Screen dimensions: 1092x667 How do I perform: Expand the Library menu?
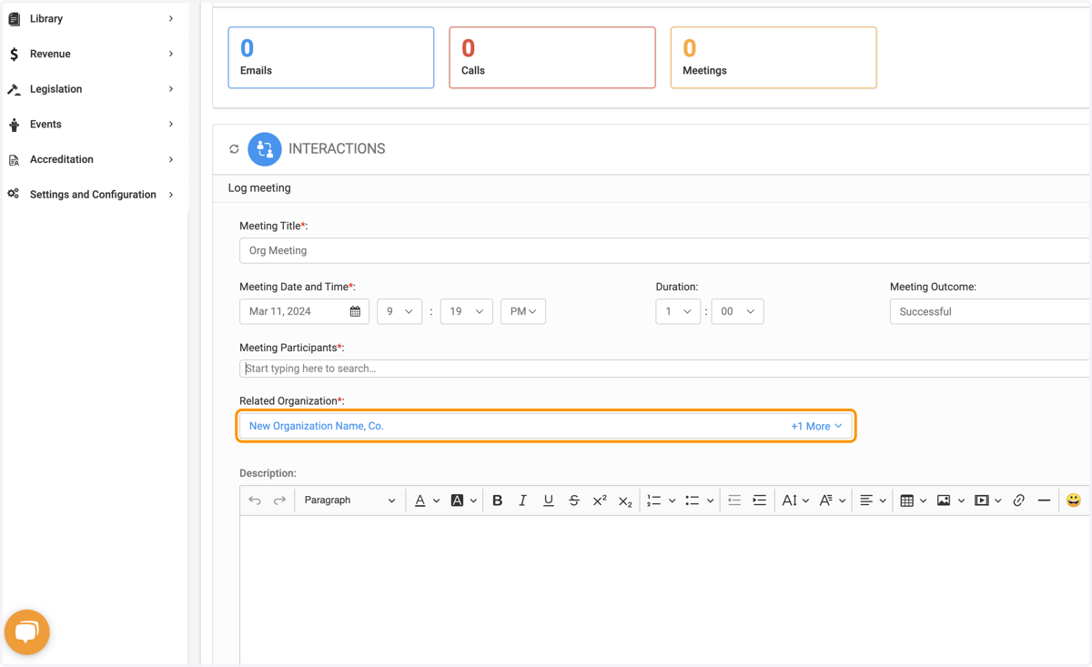171,18
